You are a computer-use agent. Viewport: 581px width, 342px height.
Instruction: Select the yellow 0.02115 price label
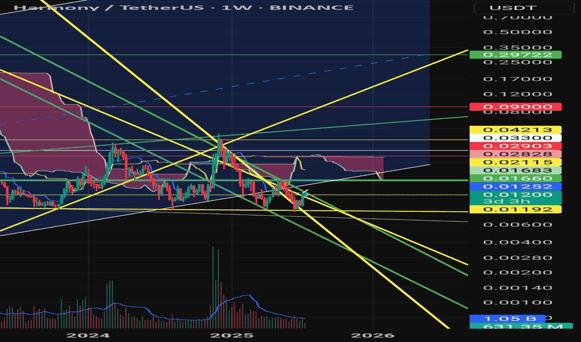(515, 162)
